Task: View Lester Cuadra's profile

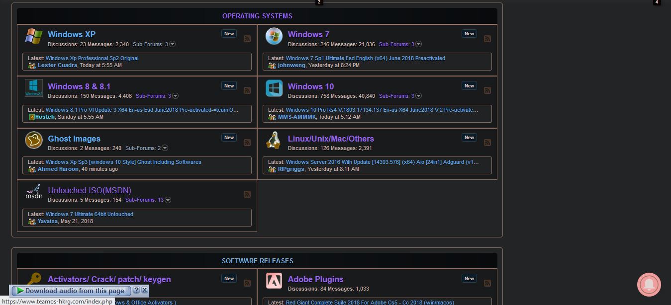Action: coord(57,65)
